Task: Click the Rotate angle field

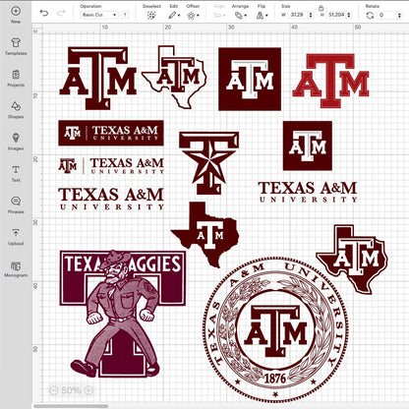Action: [387, 15]
